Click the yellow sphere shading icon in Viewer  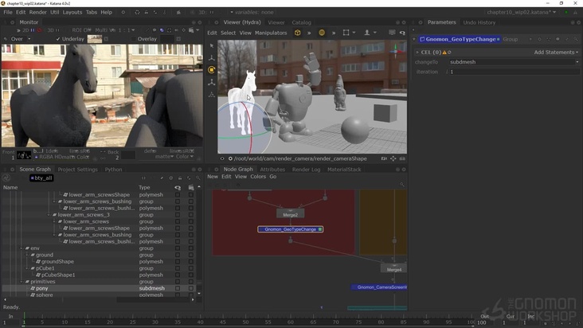pos(322,33)
